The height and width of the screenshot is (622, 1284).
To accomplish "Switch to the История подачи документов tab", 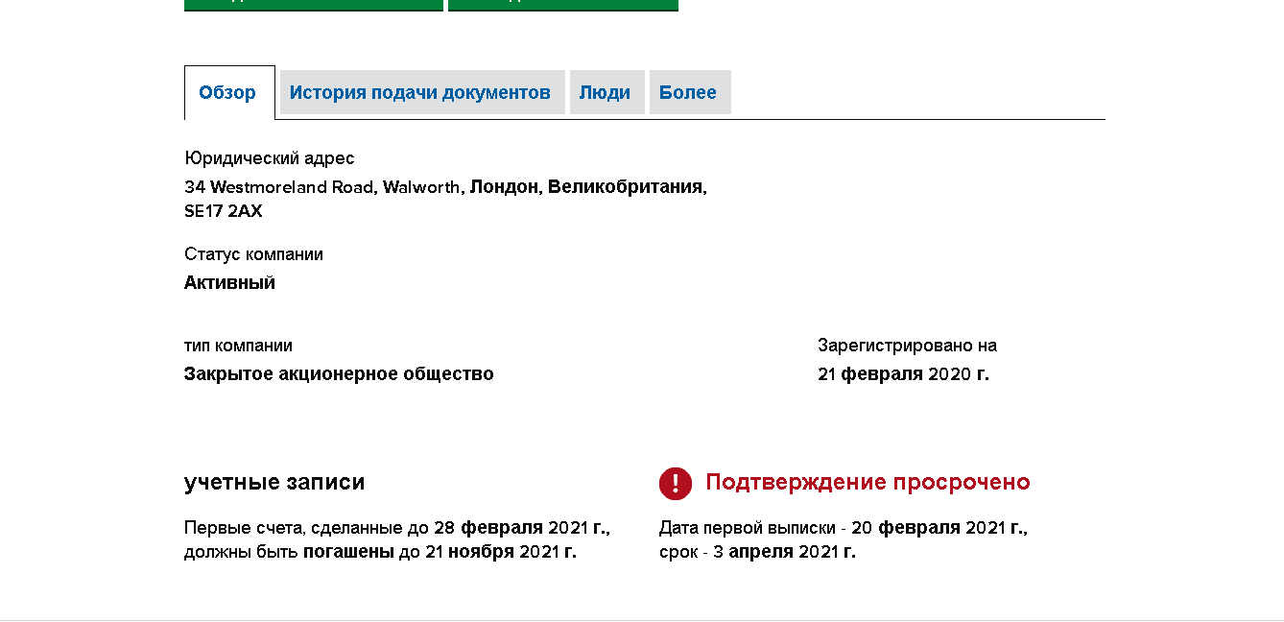I will coord(420,93).
